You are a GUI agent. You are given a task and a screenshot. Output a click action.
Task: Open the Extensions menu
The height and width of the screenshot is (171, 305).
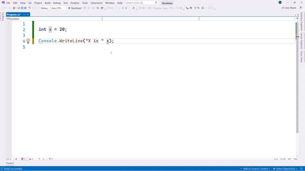click(96, 3)
